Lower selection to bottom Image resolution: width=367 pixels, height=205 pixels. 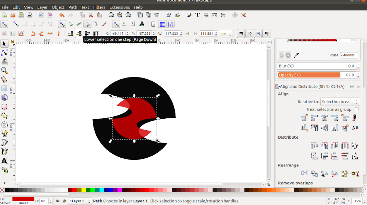[70, 34]
